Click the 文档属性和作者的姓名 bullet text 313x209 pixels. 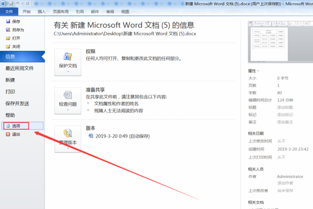point(116,104)
